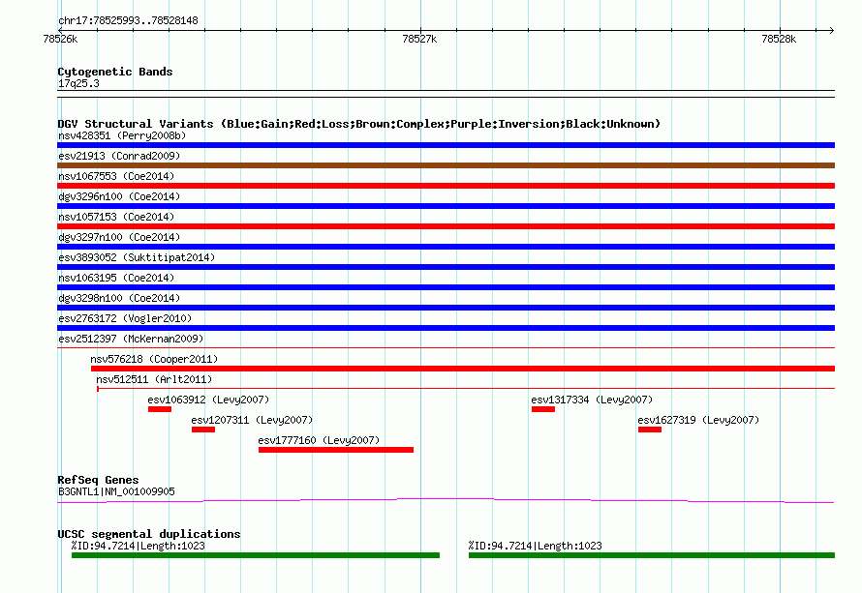Open the esv1063912 (Levy2007) label
The height and width of the screenshot is (593, 862).
(208, 400)
